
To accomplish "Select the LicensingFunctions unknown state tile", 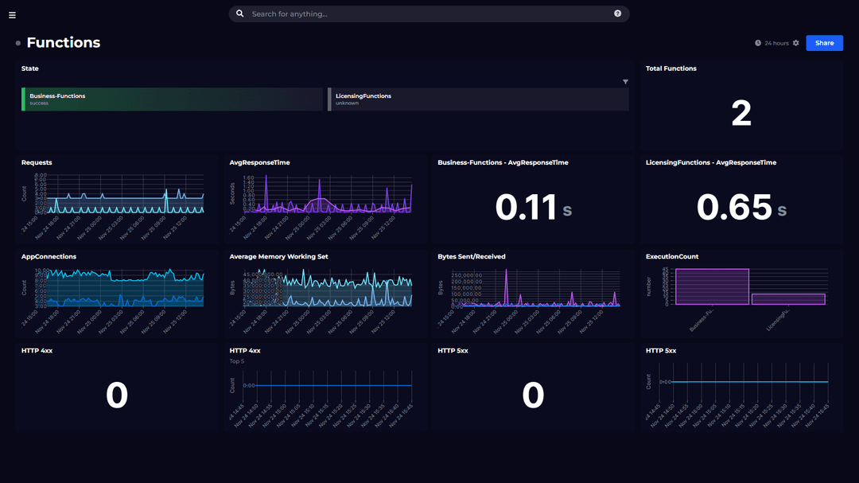I will [x=477, y=98].
